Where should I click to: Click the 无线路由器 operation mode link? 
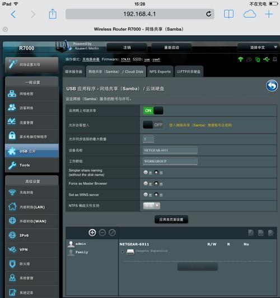pos(91,59)
